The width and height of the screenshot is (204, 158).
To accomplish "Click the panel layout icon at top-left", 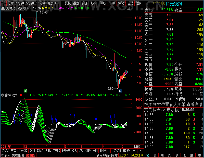I will (x=3, y=3).
